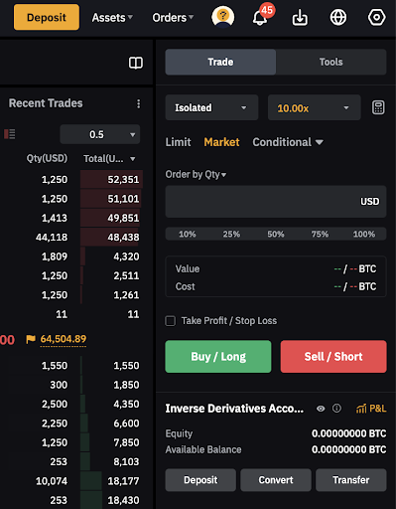The width and height of the screenshot is (396, 509).
Task: Click the info icon beside account title
Action: (336, 409)
